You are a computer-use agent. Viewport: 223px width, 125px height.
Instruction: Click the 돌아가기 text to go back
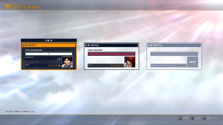pos(212,118)
